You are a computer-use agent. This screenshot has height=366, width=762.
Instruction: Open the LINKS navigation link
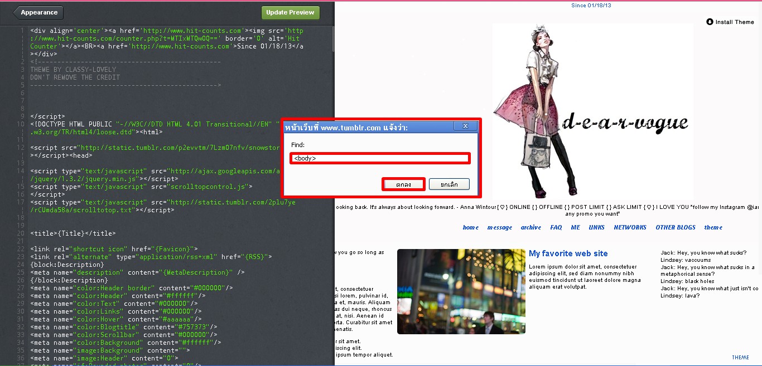596,227
